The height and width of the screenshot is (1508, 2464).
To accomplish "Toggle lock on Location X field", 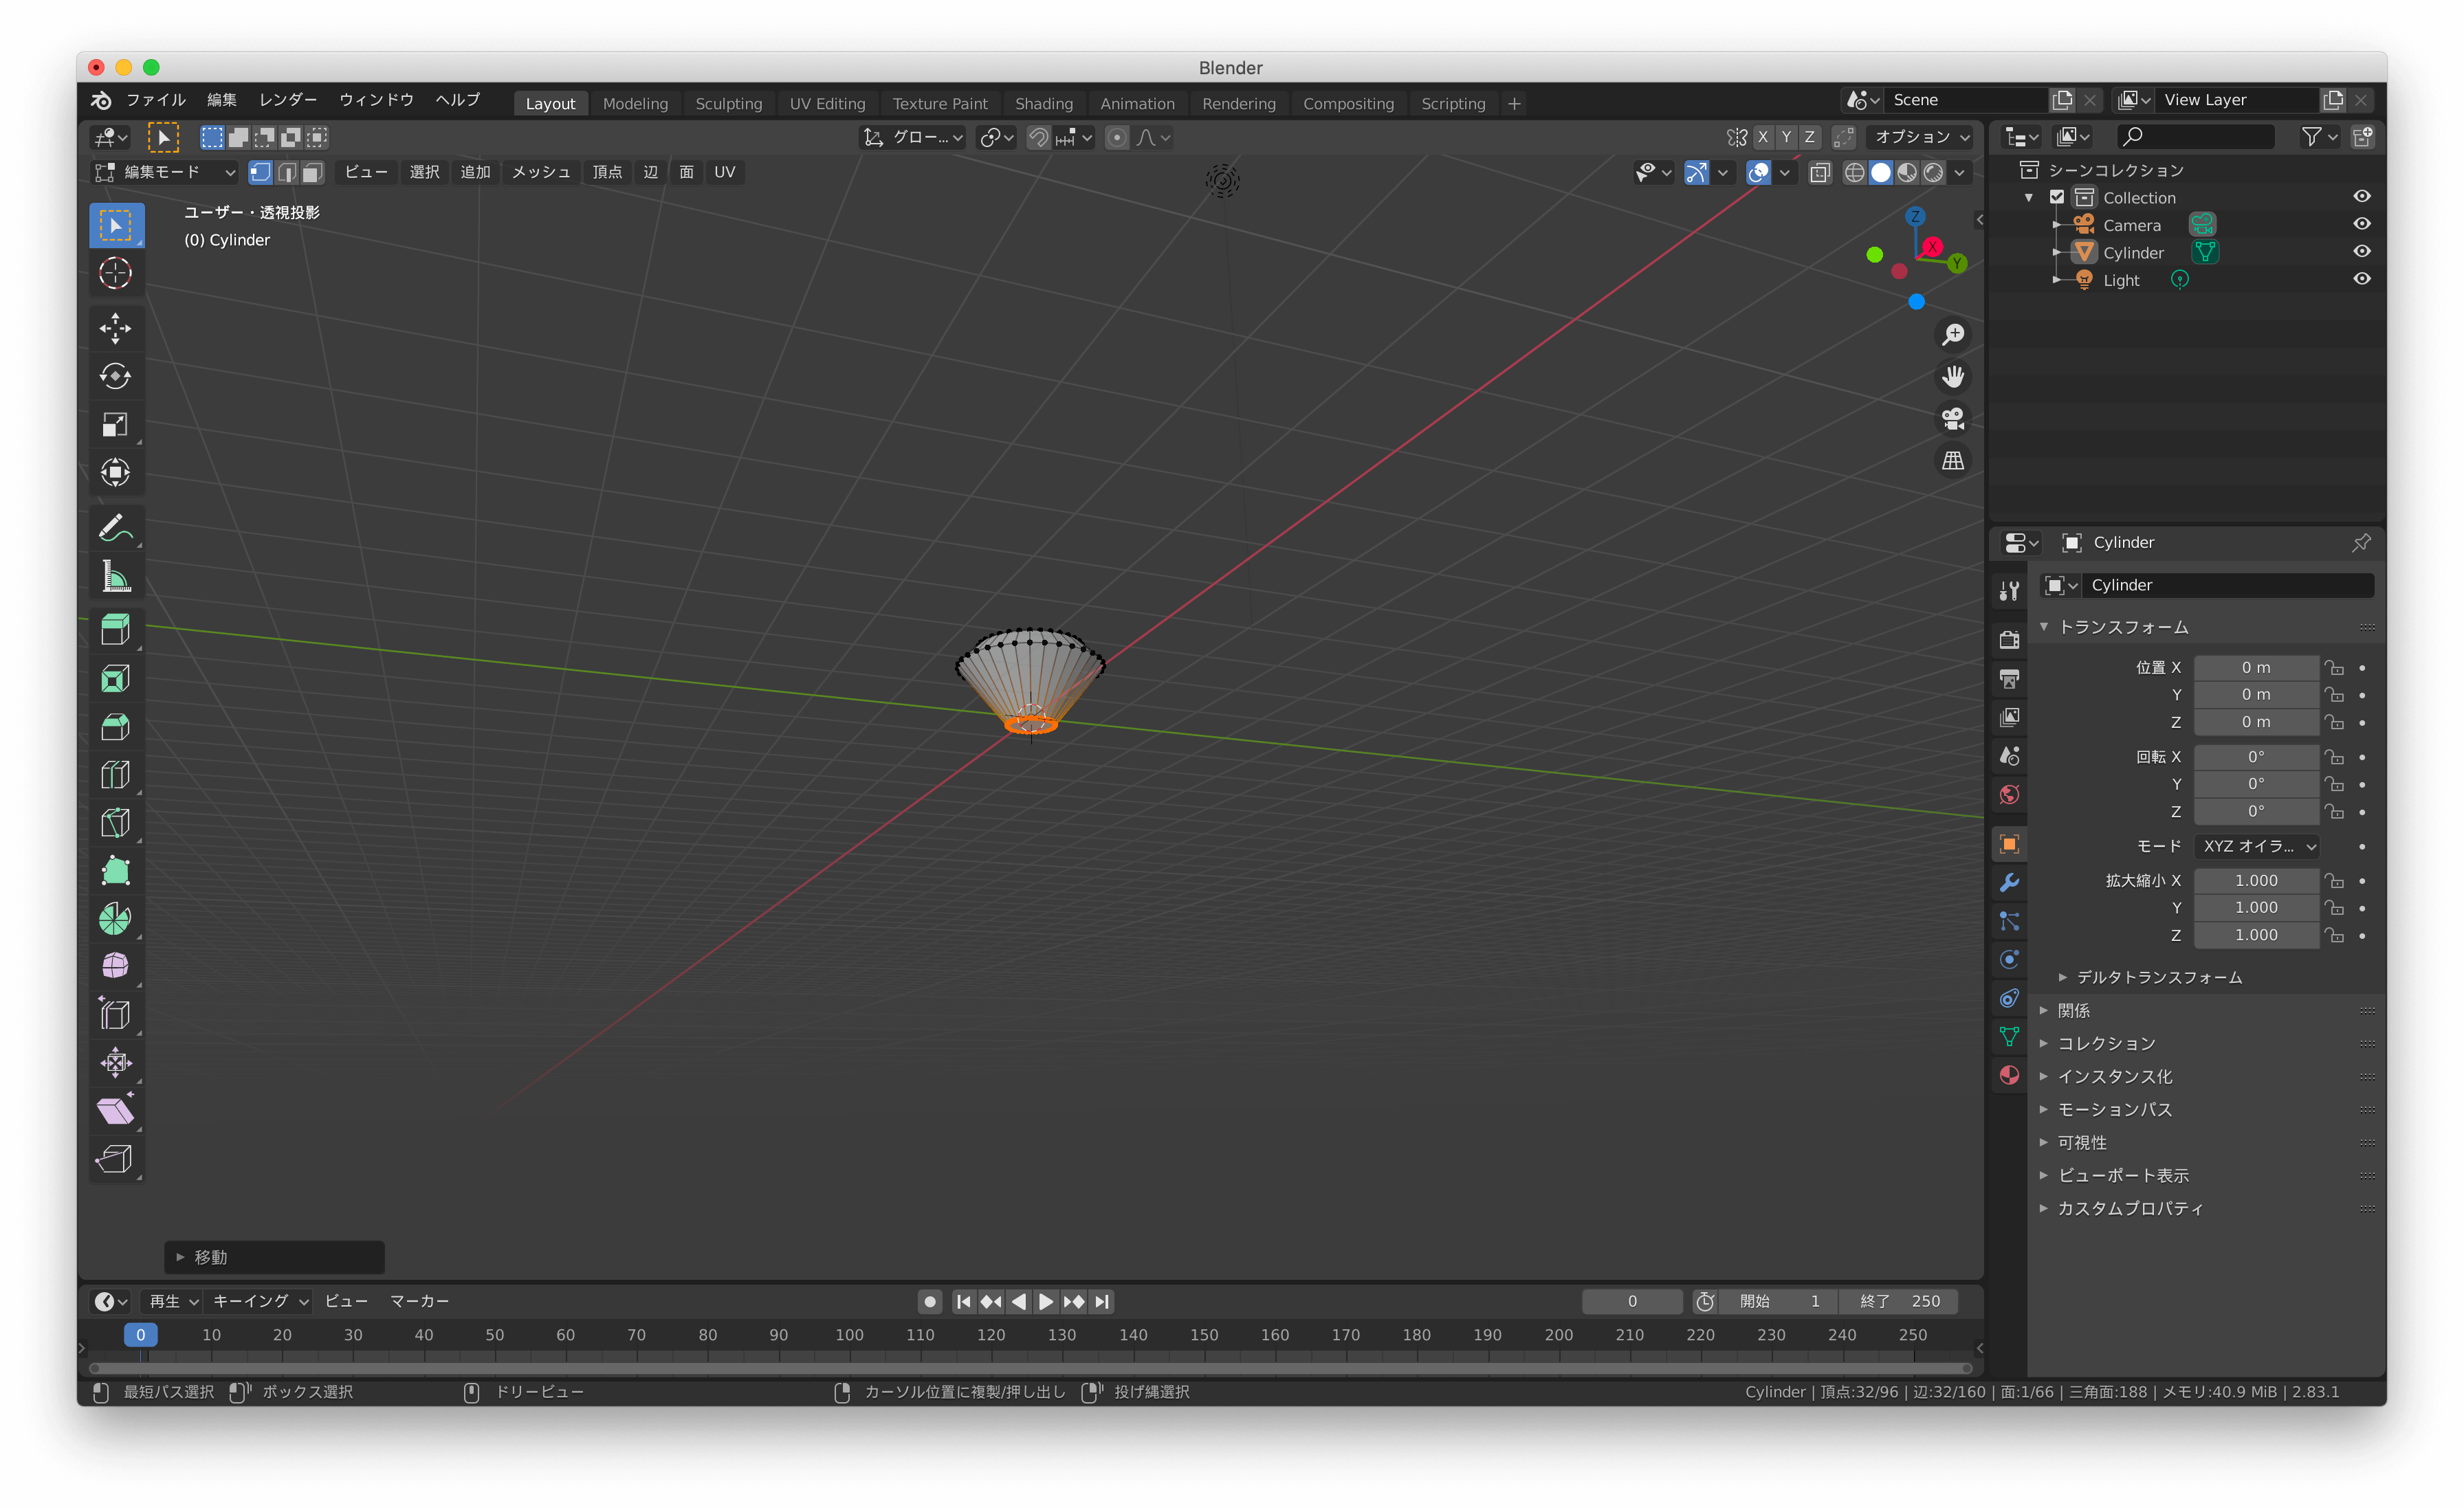I will coord(2334,667).
